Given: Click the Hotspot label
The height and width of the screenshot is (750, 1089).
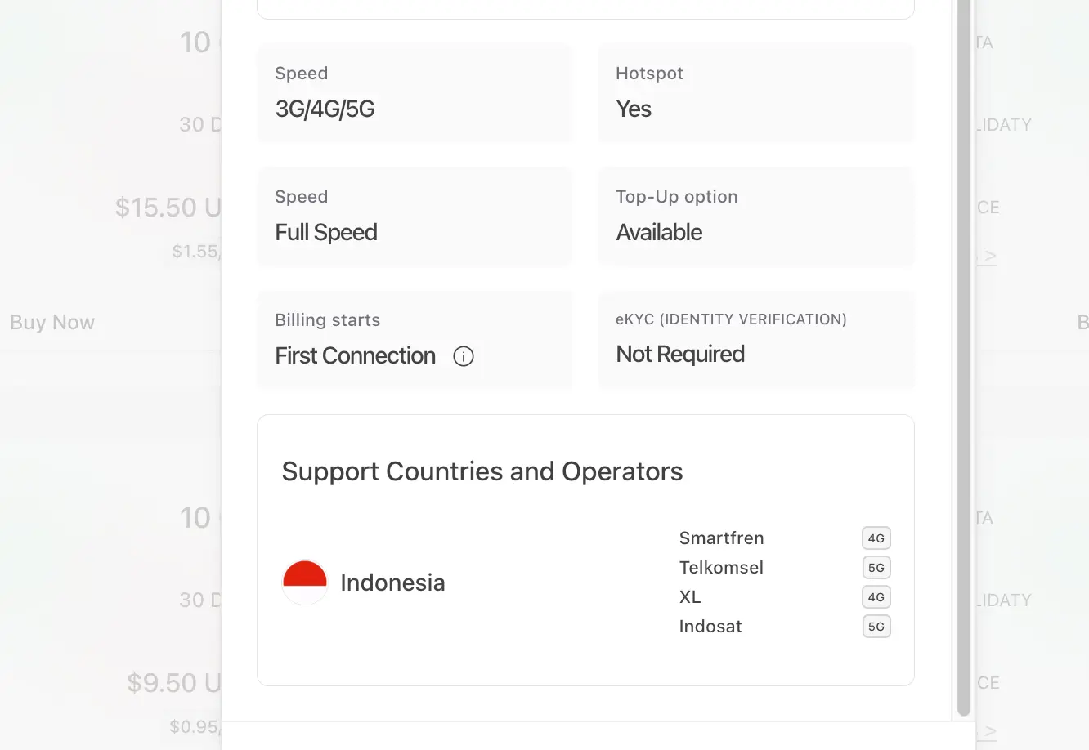Looking at the screenshot, I should pos(649,74).
